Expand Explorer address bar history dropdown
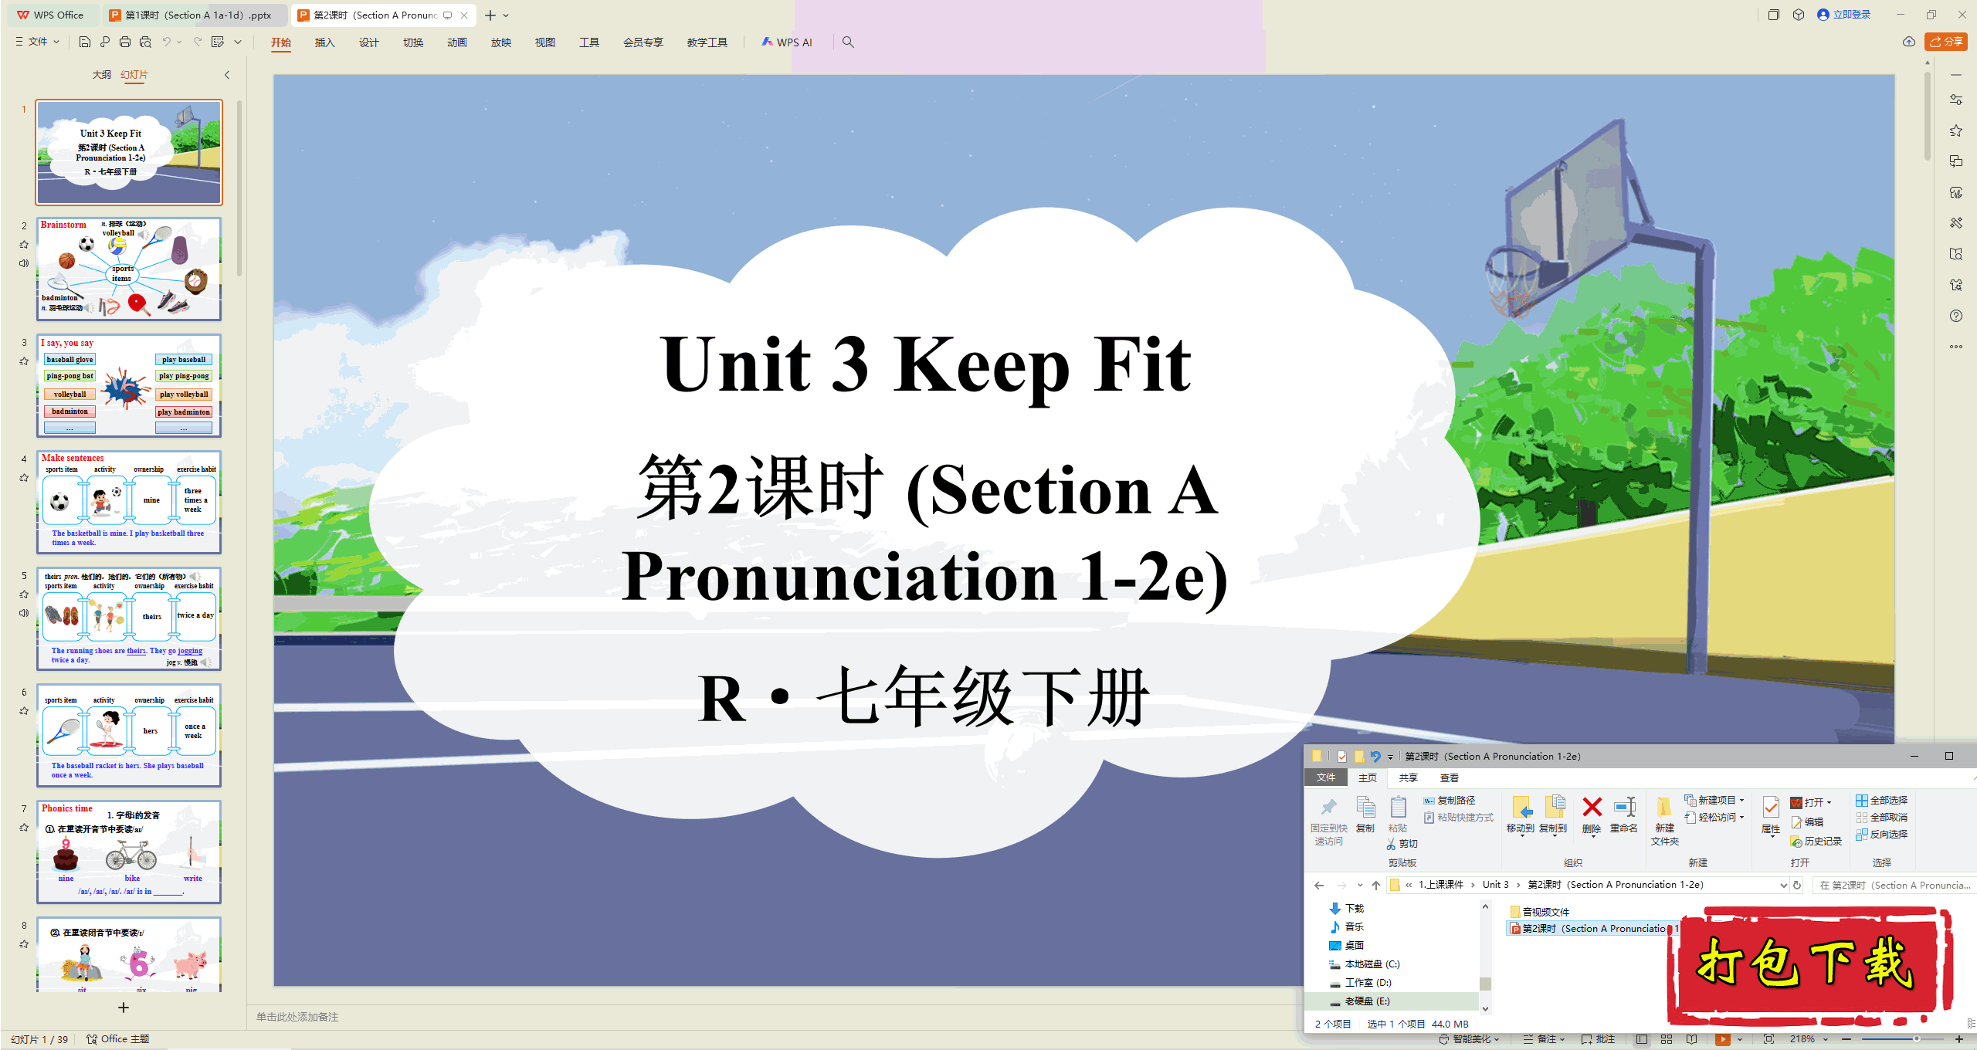The image size is (1977, 1050). [x=1783, y=886]
